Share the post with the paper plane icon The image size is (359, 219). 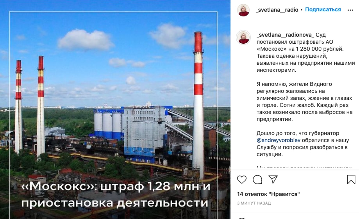click(273, 179)
